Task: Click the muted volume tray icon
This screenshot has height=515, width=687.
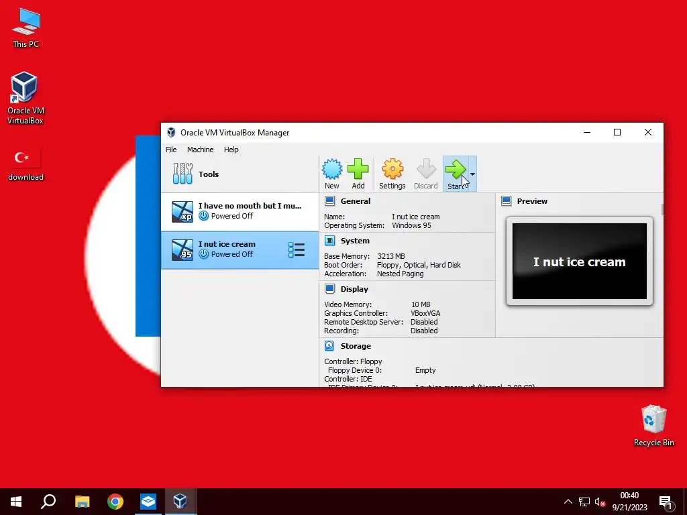Action: coord(600,502)
